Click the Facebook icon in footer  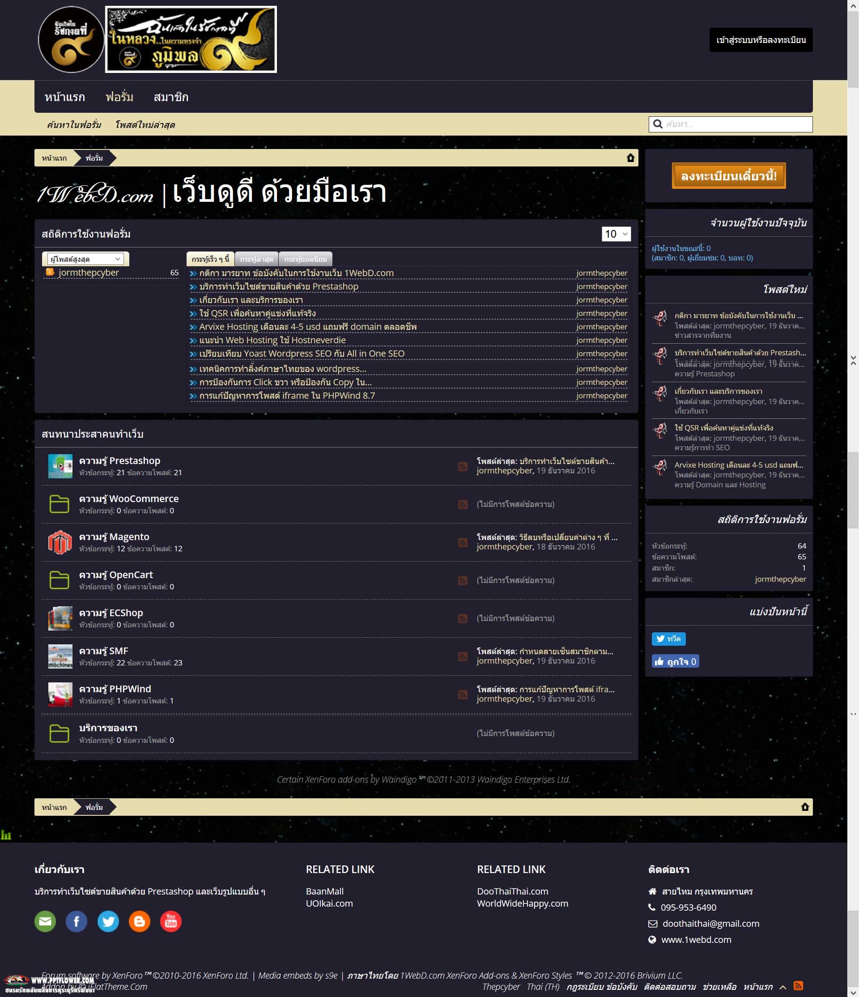pos(77,921)
